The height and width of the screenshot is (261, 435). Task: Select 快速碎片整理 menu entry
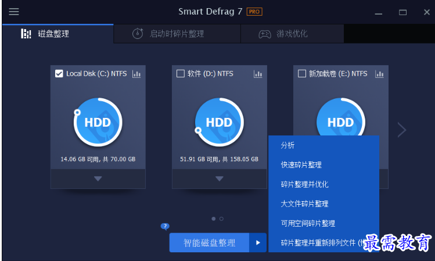(323, 165)
